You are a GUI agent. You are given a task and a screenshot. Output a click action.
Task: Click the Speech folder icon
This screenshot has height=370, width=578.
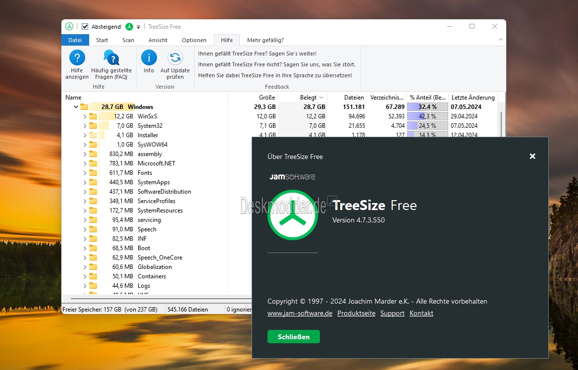[x=93, y=229]
